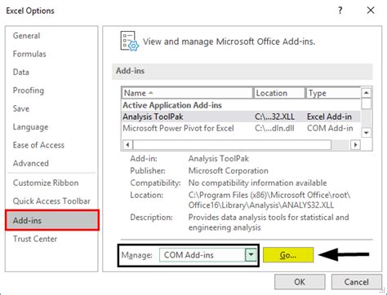Screen dimensions: 387x295
Task: Sort by Location column header
Action: pyautogui.click(x=279, y=93)
